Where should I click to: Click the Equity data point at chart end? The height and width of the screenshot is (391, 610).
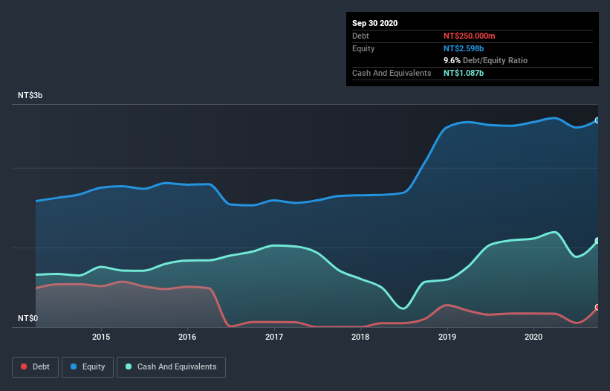point(597,120)
